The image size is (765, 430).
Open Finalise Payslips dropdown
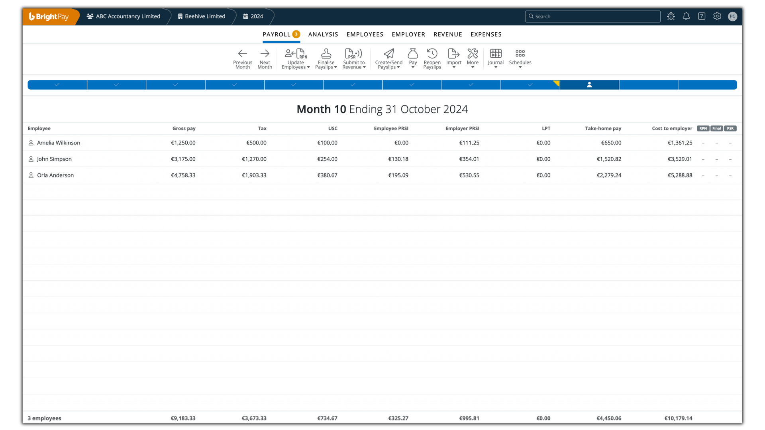click(326, 59)
